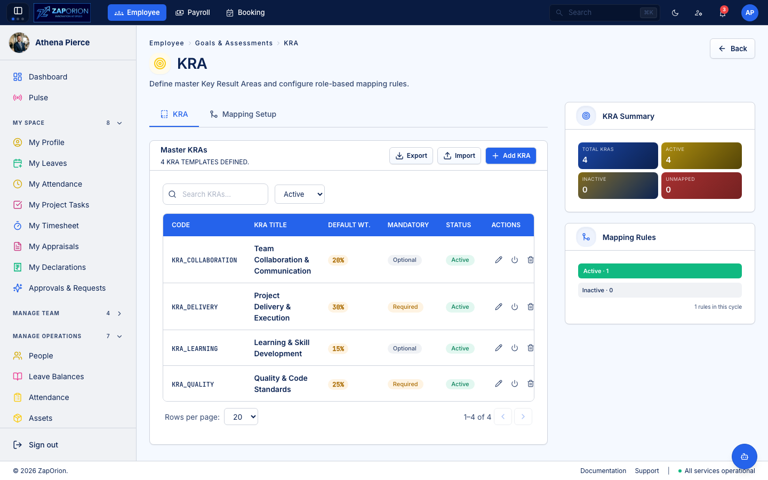Click the green Active rules bar
Viewport: 768px width, 480px height.
pyautogui.click(x=660, y=271)
